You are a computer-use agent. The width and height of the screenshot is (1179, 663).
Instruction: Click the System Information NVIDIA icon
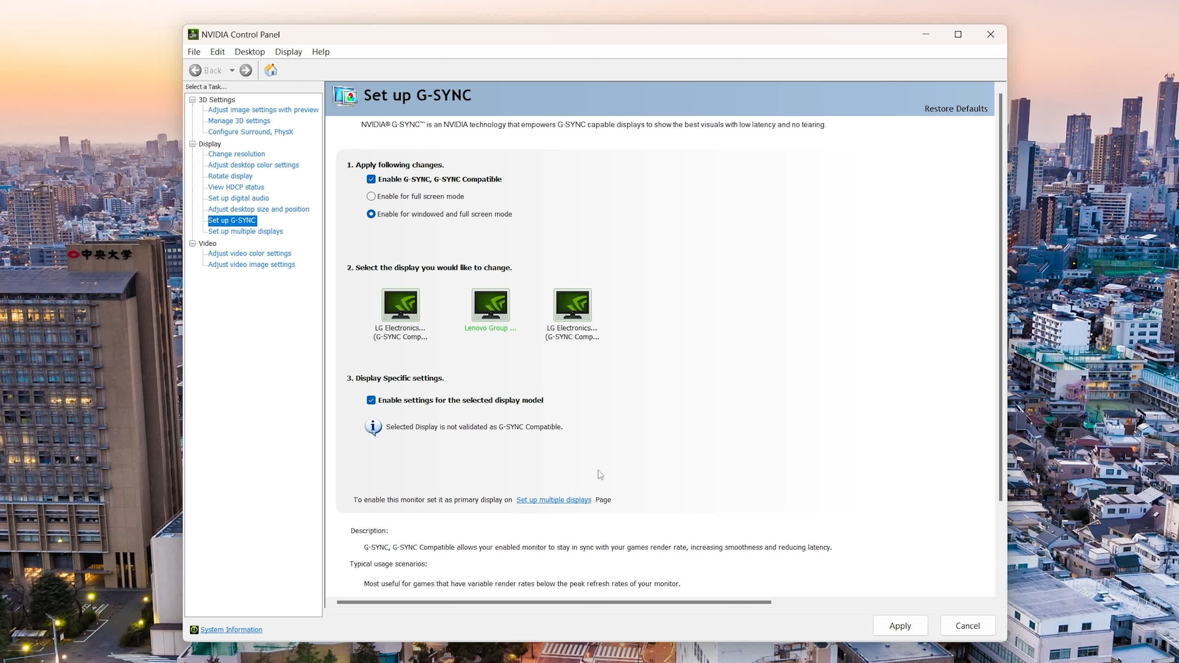pos(194,629)
